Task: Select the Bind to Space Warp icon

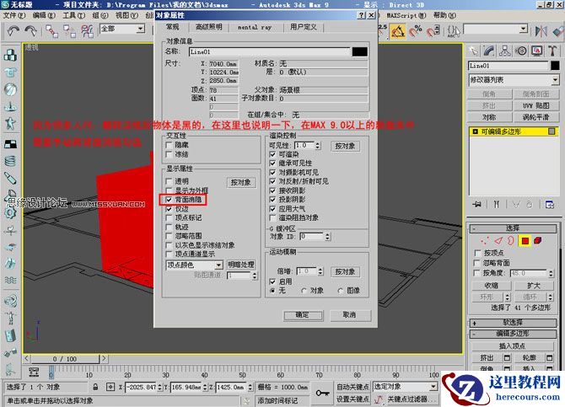Action: (88, 31)
